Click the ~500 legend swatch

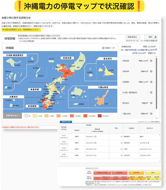(x=46, y=116)
